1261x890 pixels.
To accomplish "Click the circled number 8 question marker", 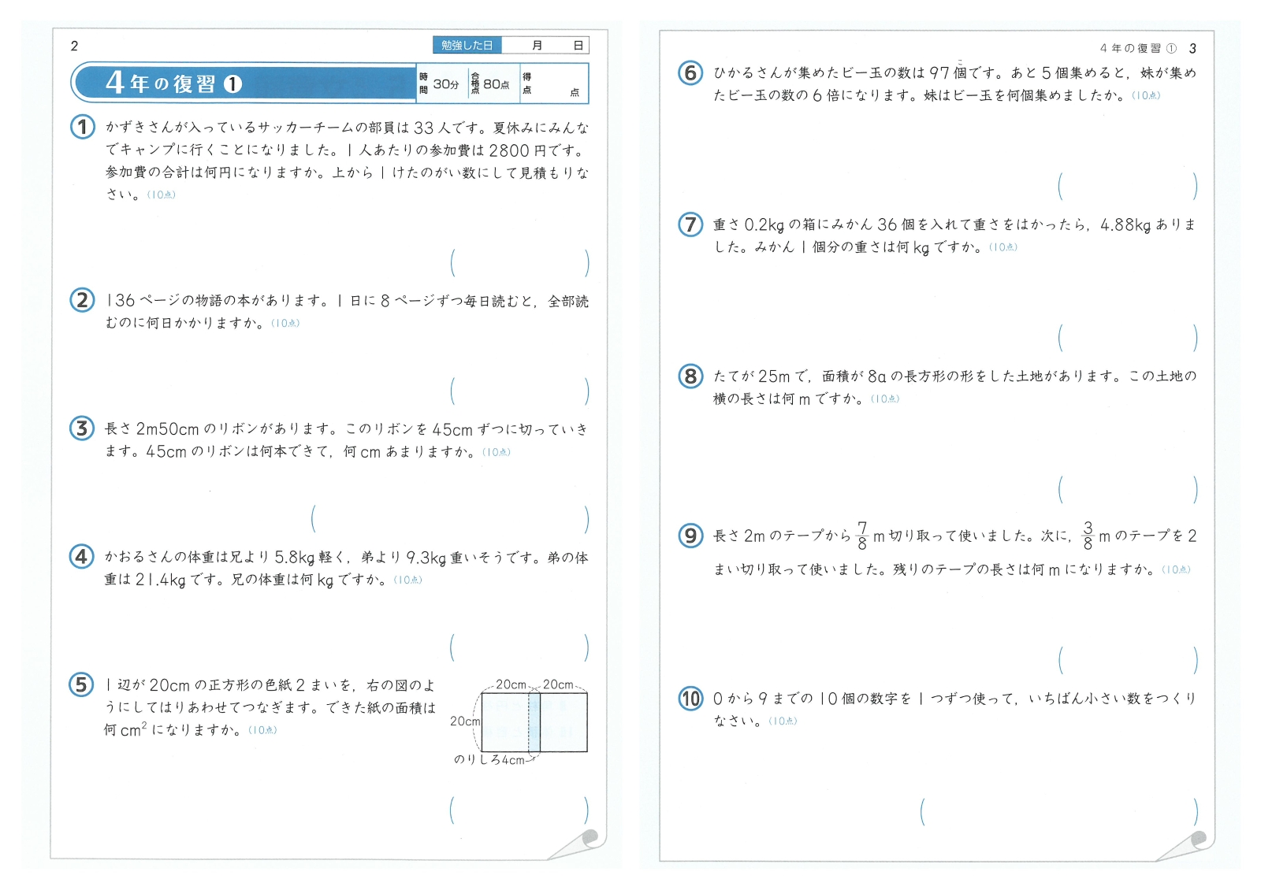I will (690, 376).
